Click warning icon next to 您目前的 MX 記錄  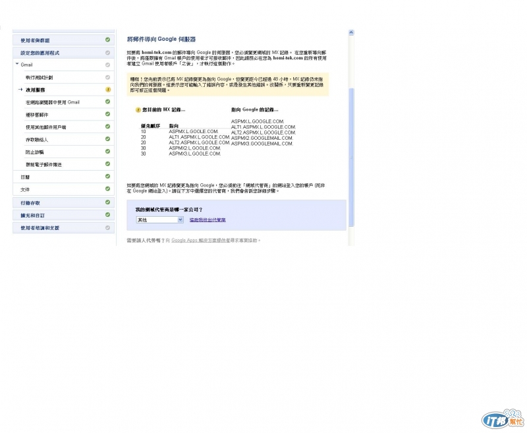pyautogui.click(x=138, y=110)
